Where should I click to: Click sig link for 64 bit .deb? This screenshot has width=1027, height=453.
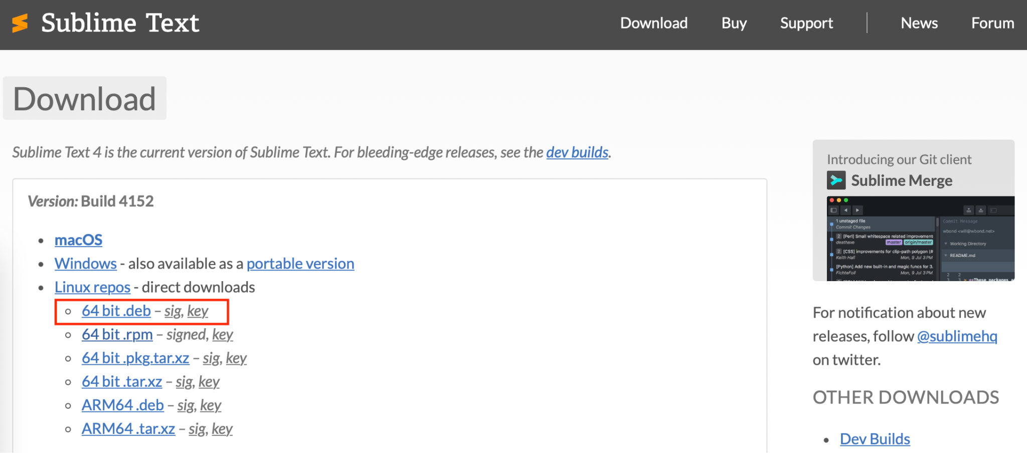[173, 311]
